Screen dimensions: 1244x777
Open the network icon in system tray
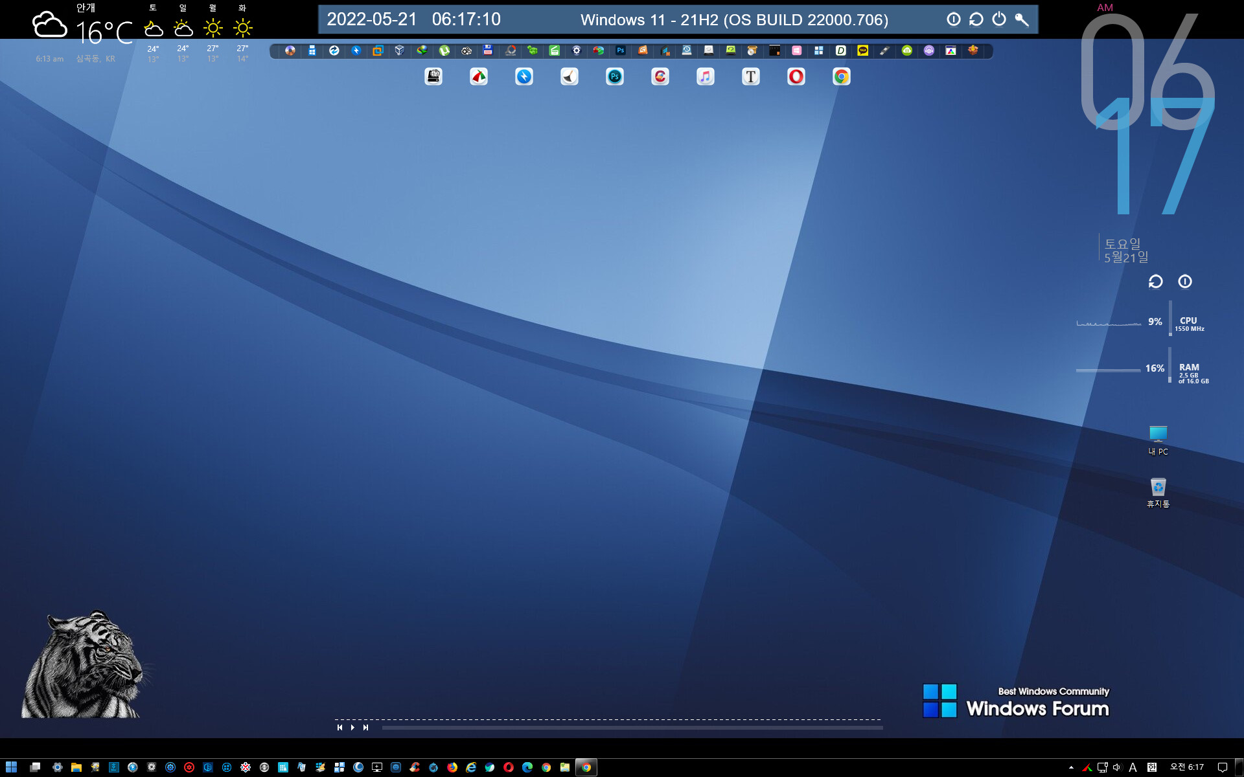click(x=1102, y=767)
